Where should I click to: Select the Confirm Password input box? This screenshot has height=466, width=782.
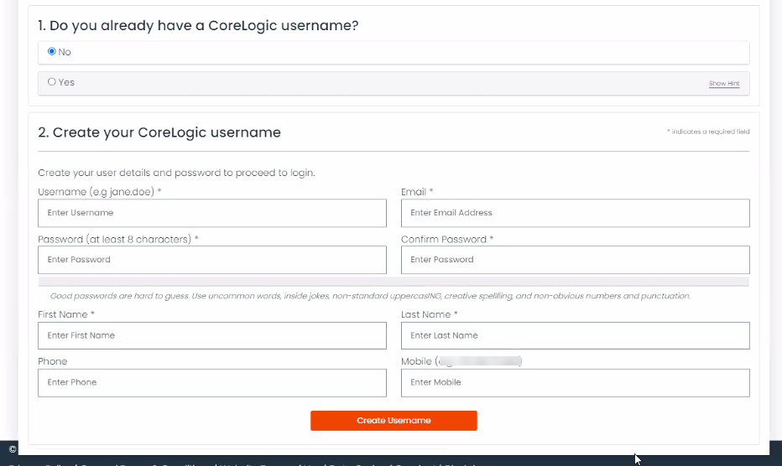coord(575,260)
